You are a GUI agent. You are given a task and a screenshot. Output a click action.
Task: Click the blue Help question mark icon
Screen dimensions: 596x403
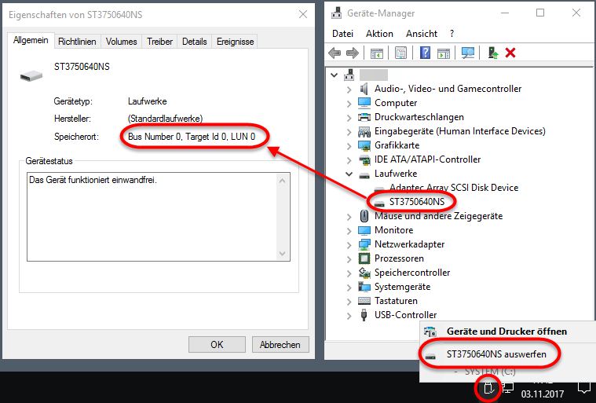pyautogui.click(x=425, y=53)
